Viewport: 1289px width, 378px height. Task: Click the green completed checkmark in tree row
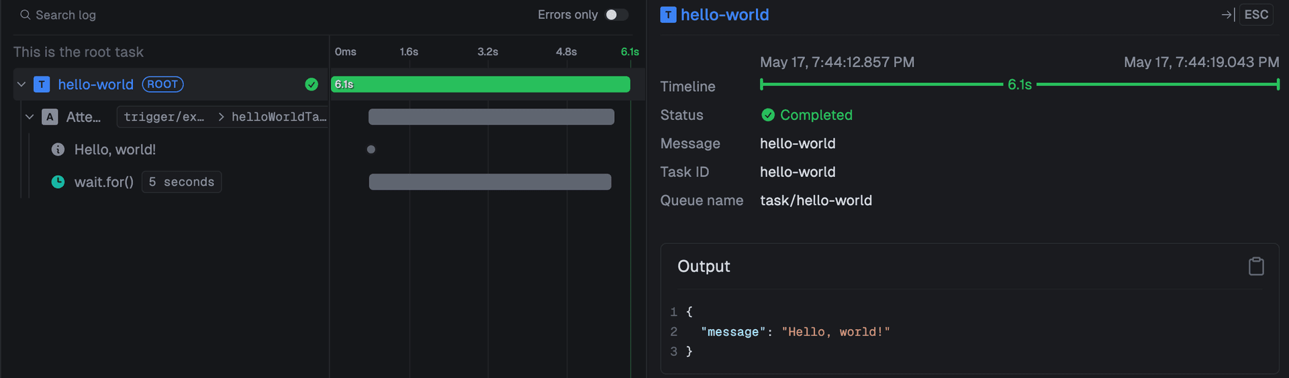[312, 84]
